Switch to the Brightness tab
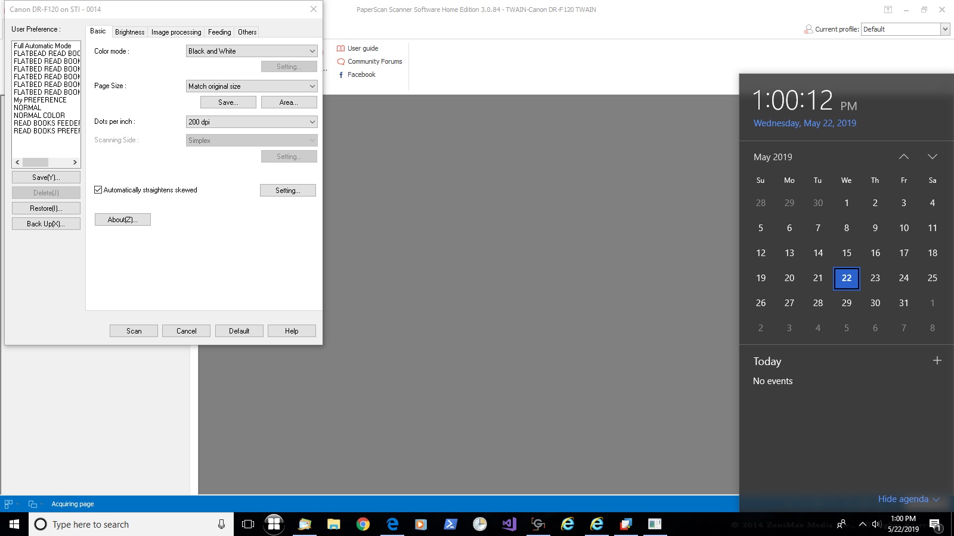Image resolution: width=954 pixels, height=536 pixels. point(129,32)
